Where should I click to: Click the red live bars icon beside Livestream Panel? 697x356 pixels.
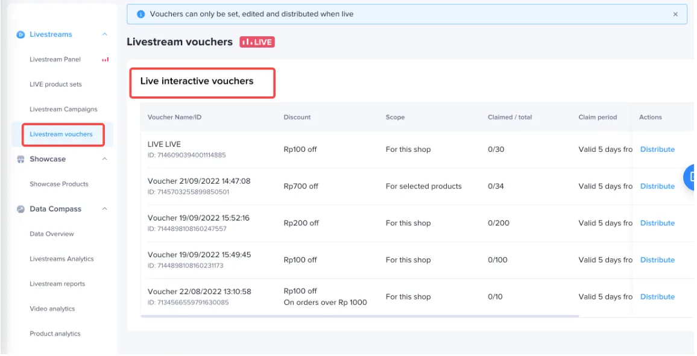pyautogui.click(x=106, y=60)
